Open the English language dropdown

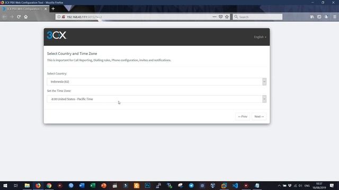point(260,37)
